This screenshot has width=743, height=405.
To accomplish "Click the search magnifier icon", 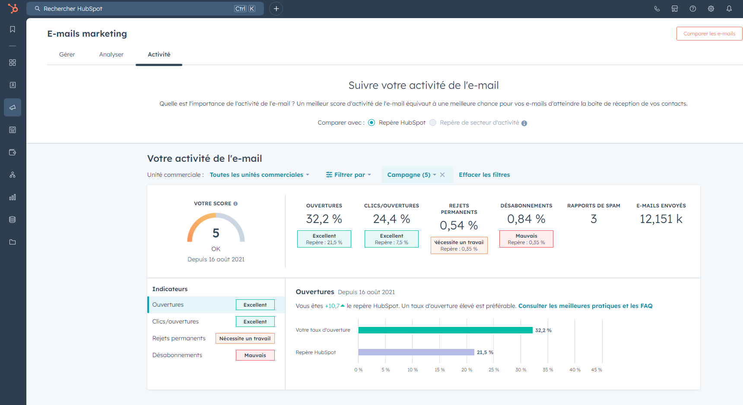I will click(x=38, y=9).
